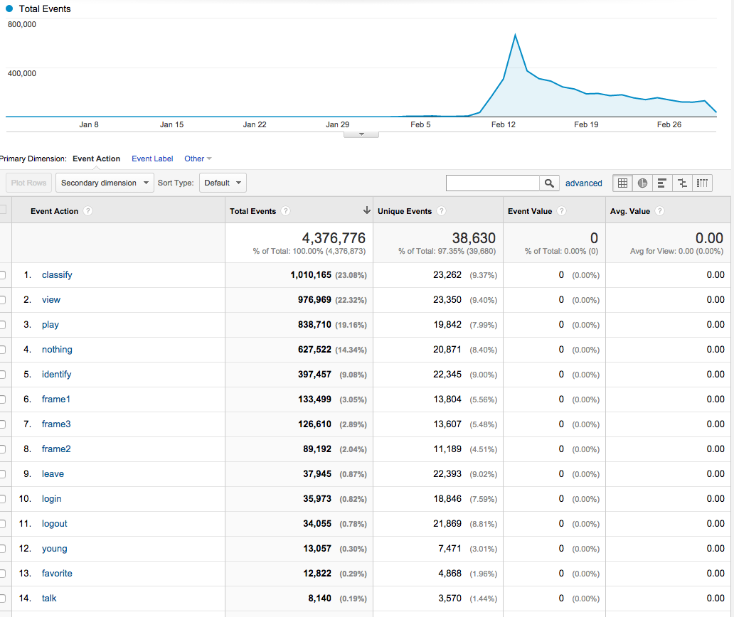Click the search magnifier button
734x617 pixels.
[550, 183]
